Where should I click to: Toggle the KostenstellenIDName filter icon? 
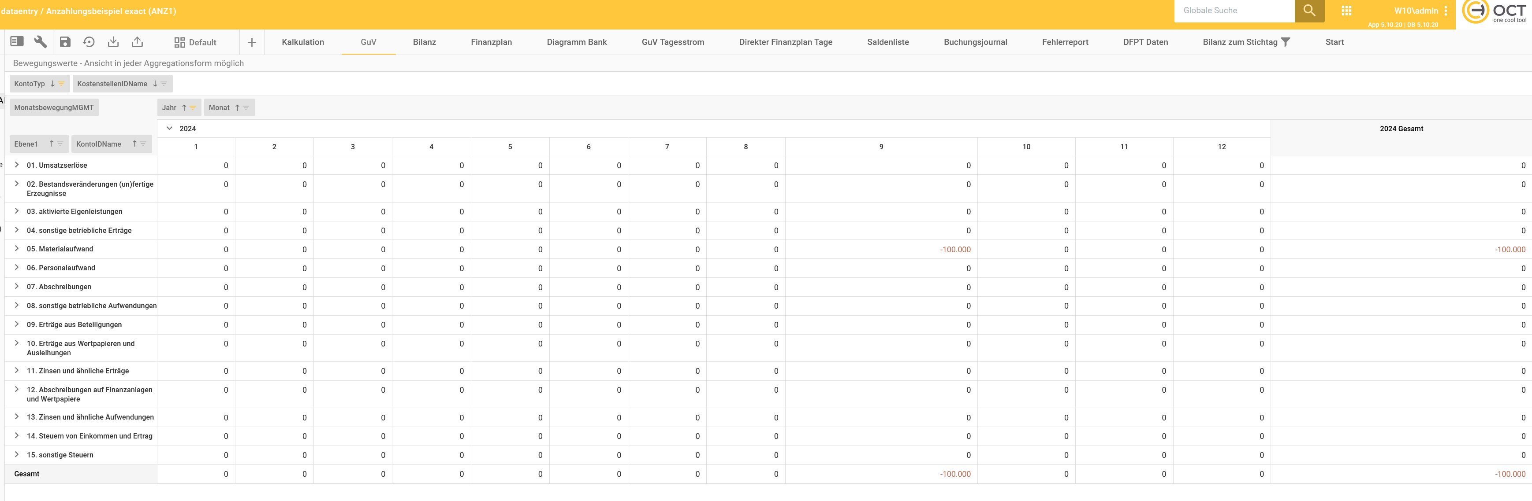(164, 84)
